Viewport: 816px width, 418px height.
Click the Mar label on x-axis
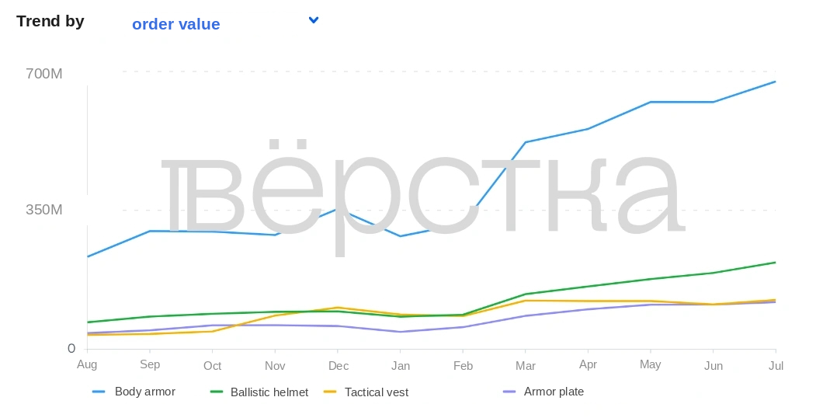coord(526,366)
